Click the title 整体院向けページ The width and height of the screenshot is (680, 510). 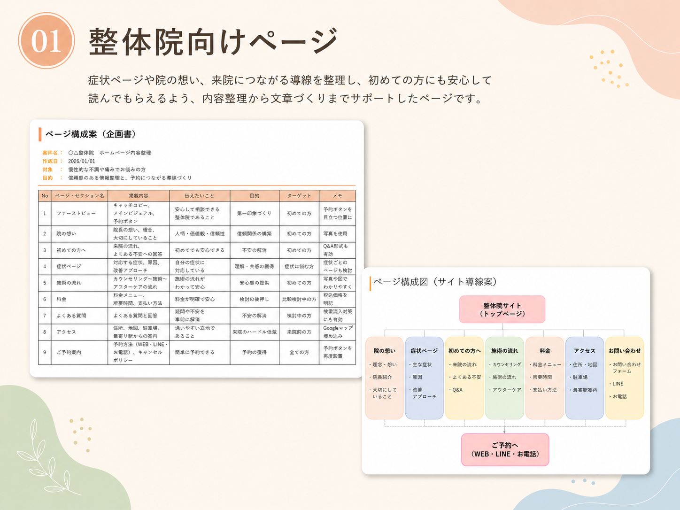pyautogui.click(x=214, y=42)
